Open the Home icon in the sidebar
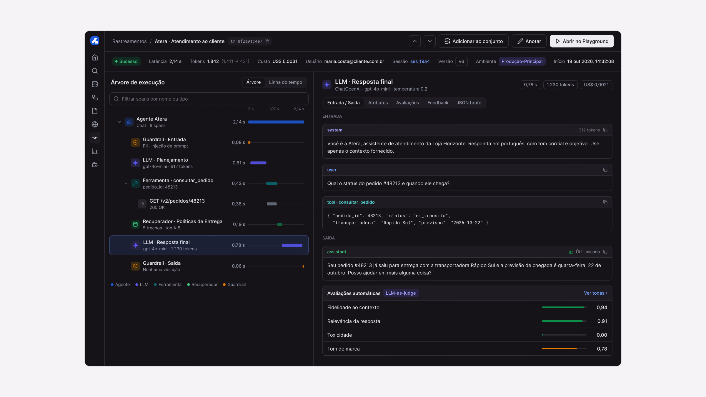706x397 pixels. point(95,57)
